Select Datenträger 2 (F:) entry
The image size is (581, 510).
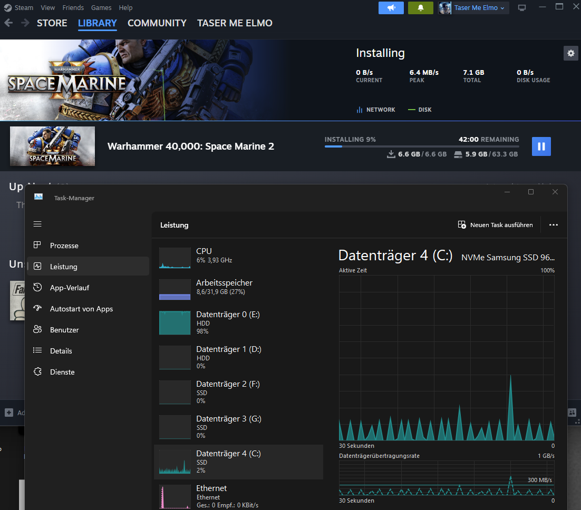click(x=239, y=392)
